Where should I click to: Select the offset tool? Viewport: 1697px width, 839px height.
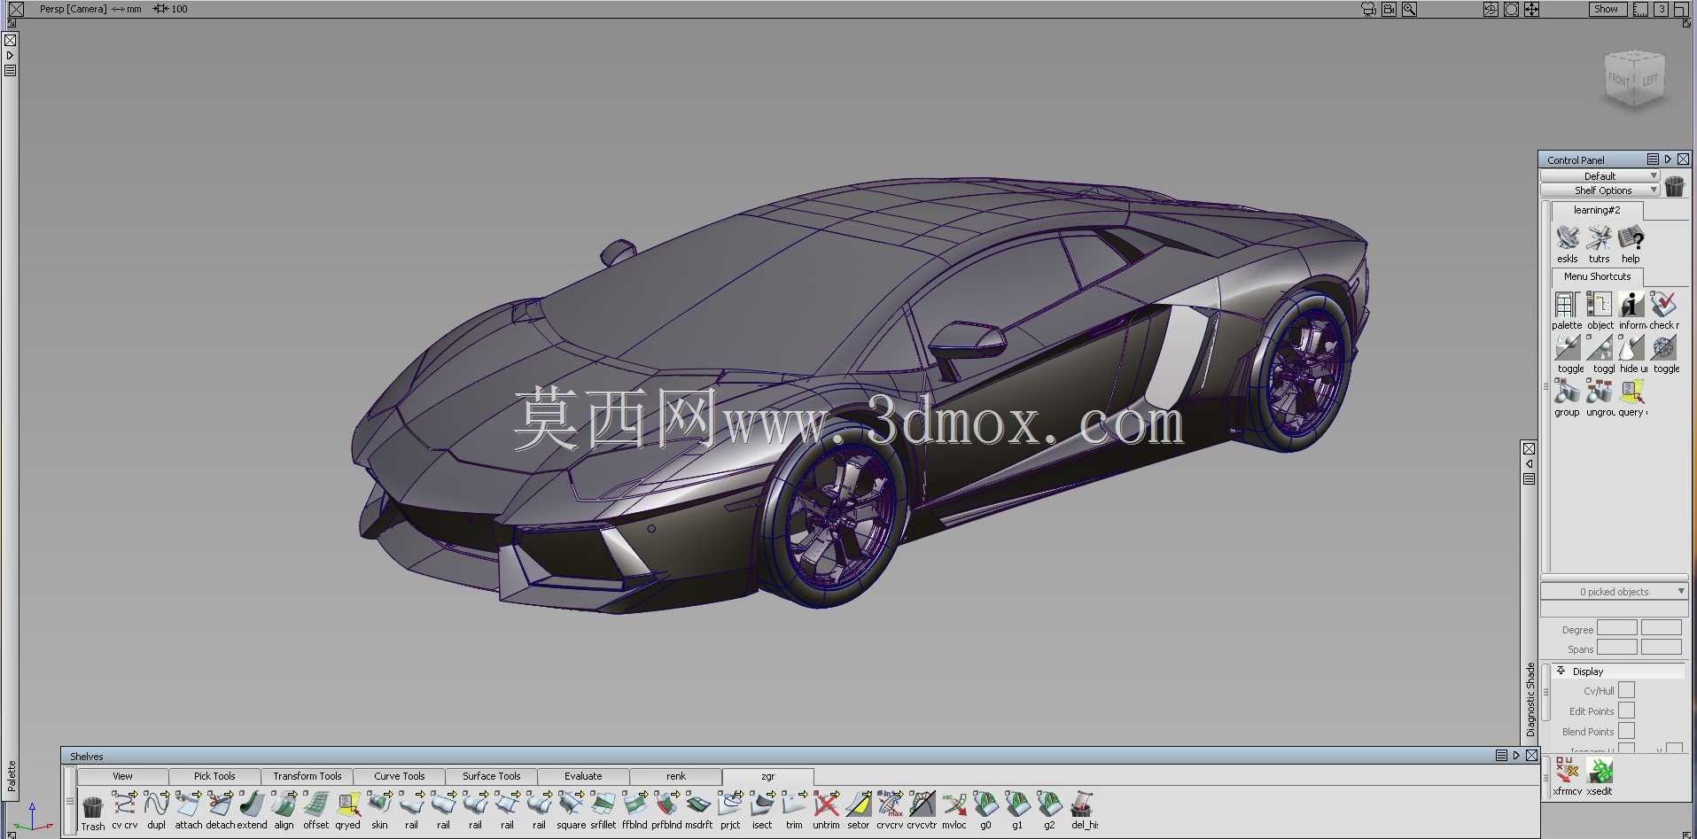pyautogui.click(x=315, y=804)
